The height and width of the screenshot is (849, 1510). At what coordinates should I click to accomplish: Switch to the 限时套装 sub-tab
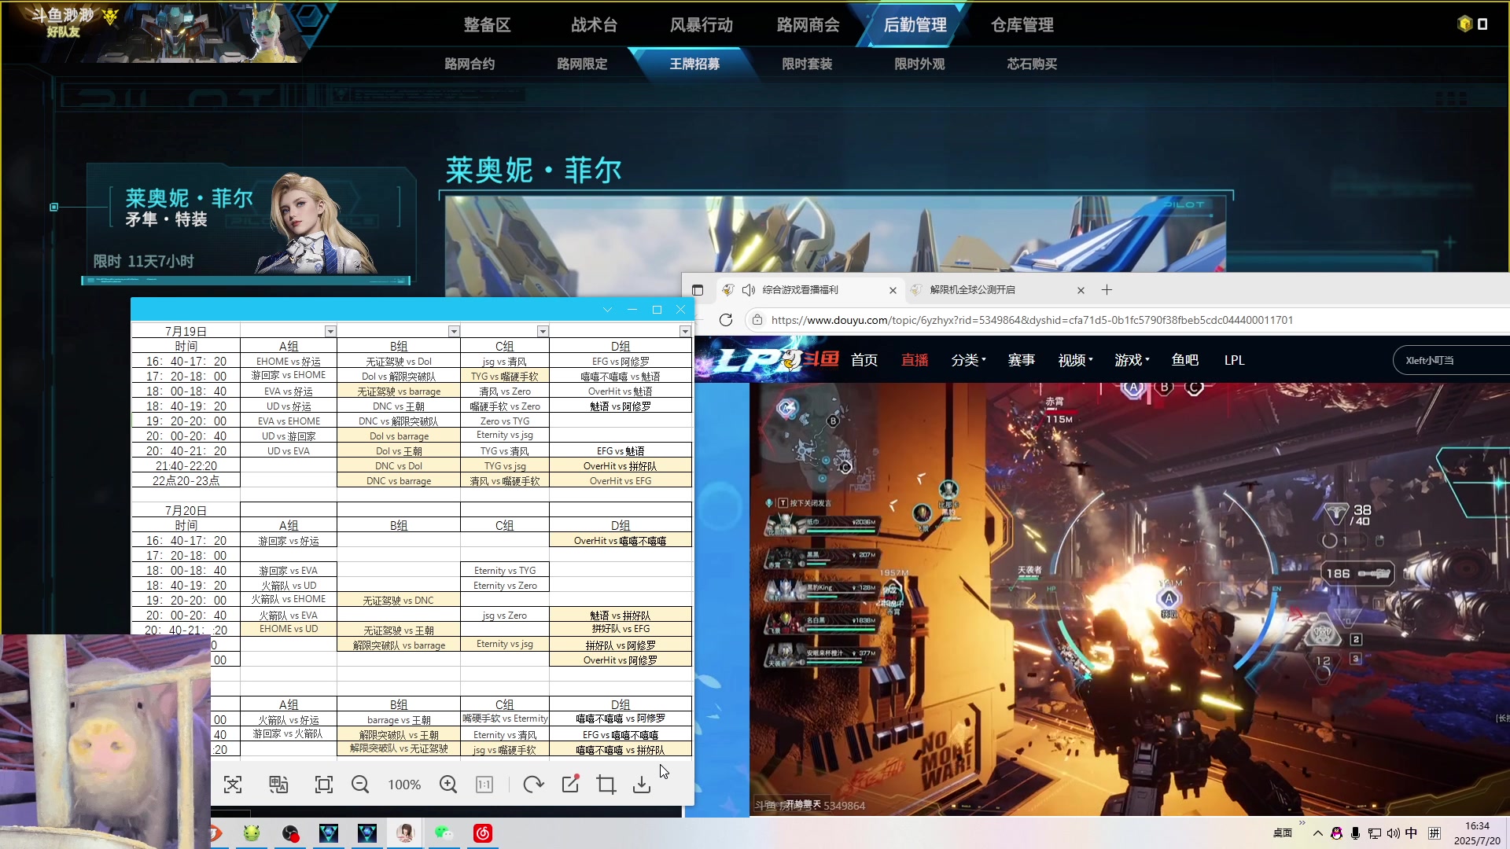pos(807,64)
